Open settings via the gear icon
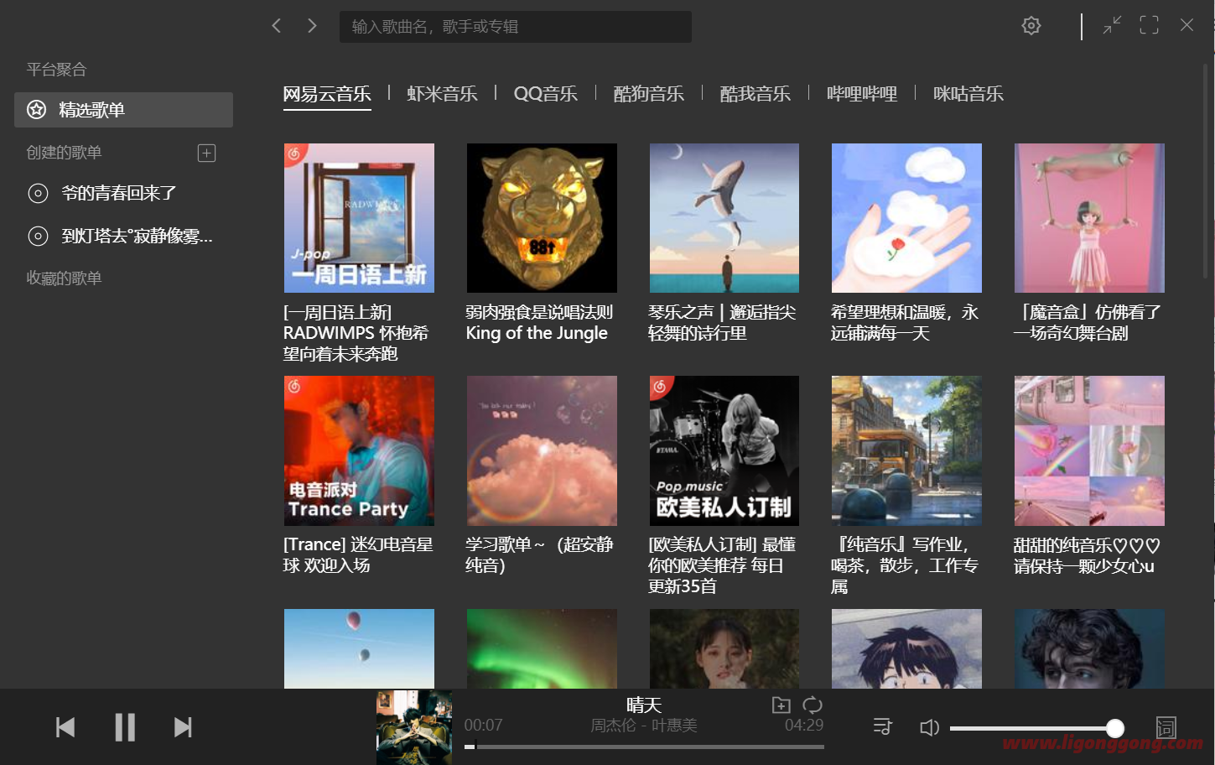The height and width of the screenshot is (765, 1215). pos(1031,26)
